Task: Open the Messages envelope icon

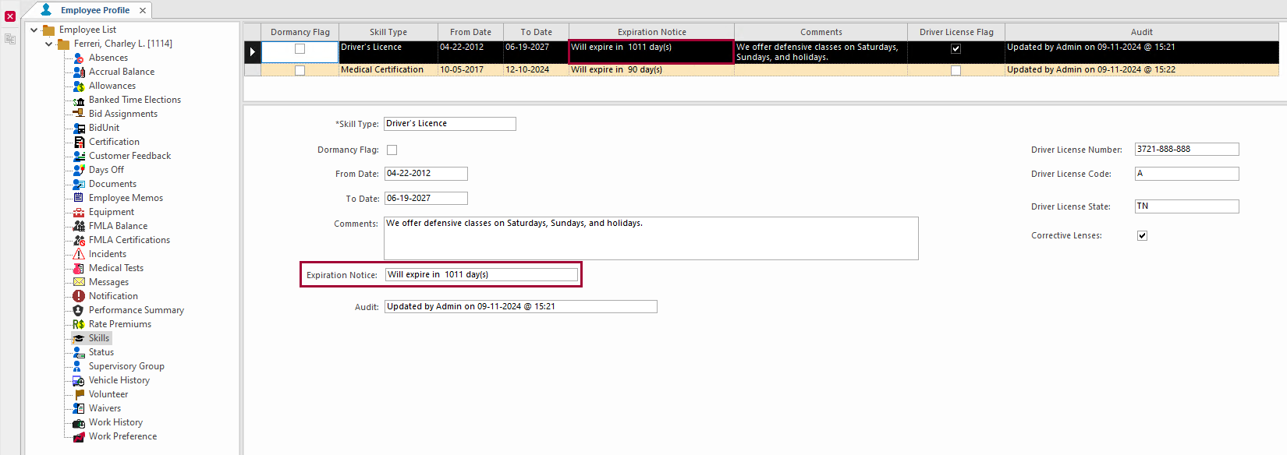Action: tap(79, 282)
